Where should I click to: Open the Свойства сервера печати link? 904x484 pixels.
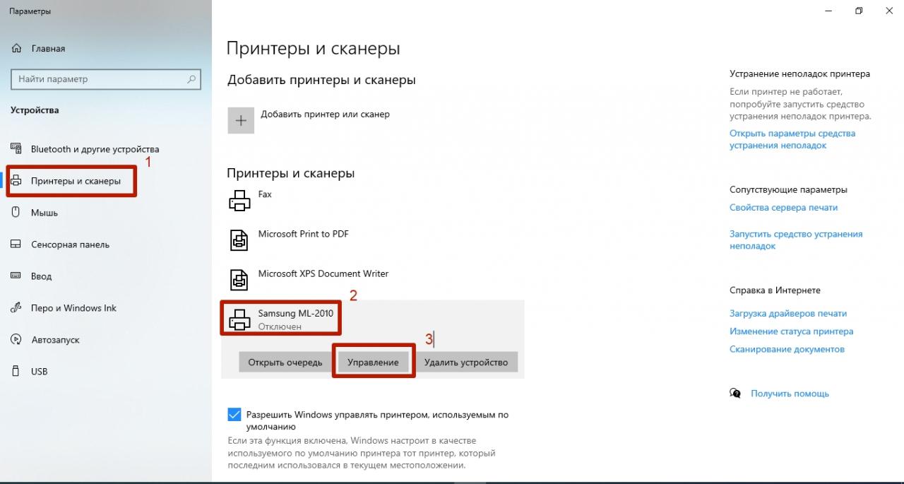pyautogui.click(x=783, y=208)
